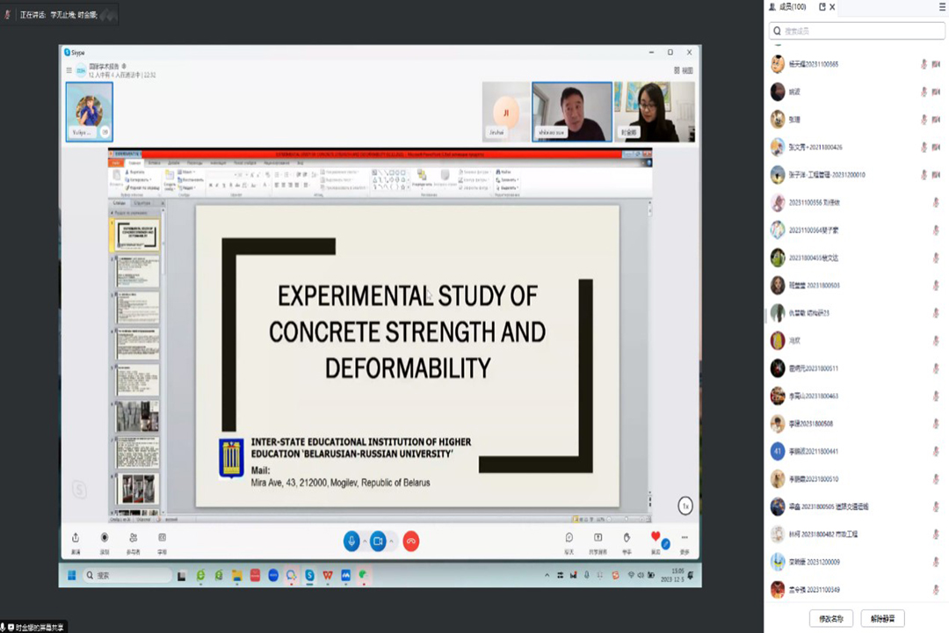
Task: Open the participants icon in Skype call bar
Action: (133, 538)
